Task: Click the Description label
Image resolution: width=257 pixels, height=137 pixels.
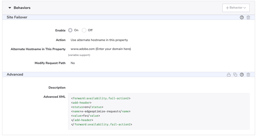Action: 57,88
